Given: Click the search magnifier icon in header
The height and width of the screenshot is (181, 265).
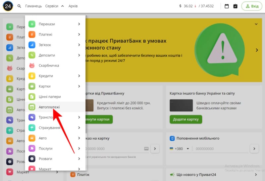Looking at the screenshot, I should [x=19, y=6].
